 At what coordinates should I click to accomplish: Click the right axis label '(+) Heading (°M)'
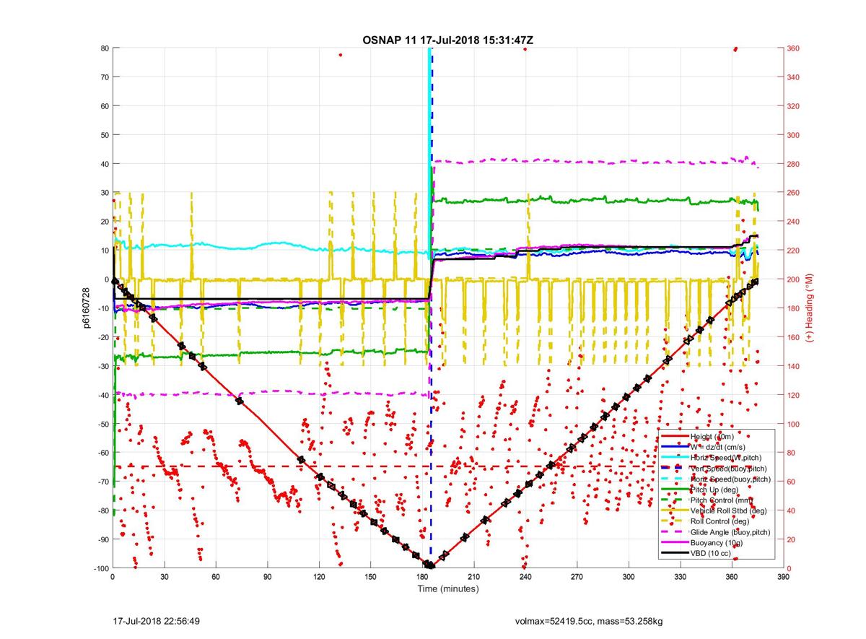[810, 308]
